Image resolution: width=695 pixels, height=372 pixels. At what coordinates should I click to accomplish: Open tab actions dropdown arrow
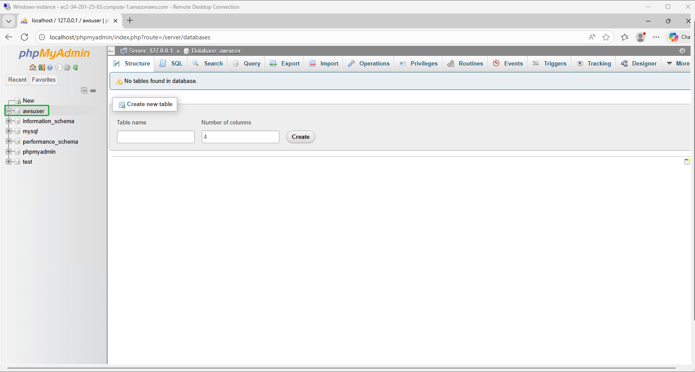pos(9,21)
